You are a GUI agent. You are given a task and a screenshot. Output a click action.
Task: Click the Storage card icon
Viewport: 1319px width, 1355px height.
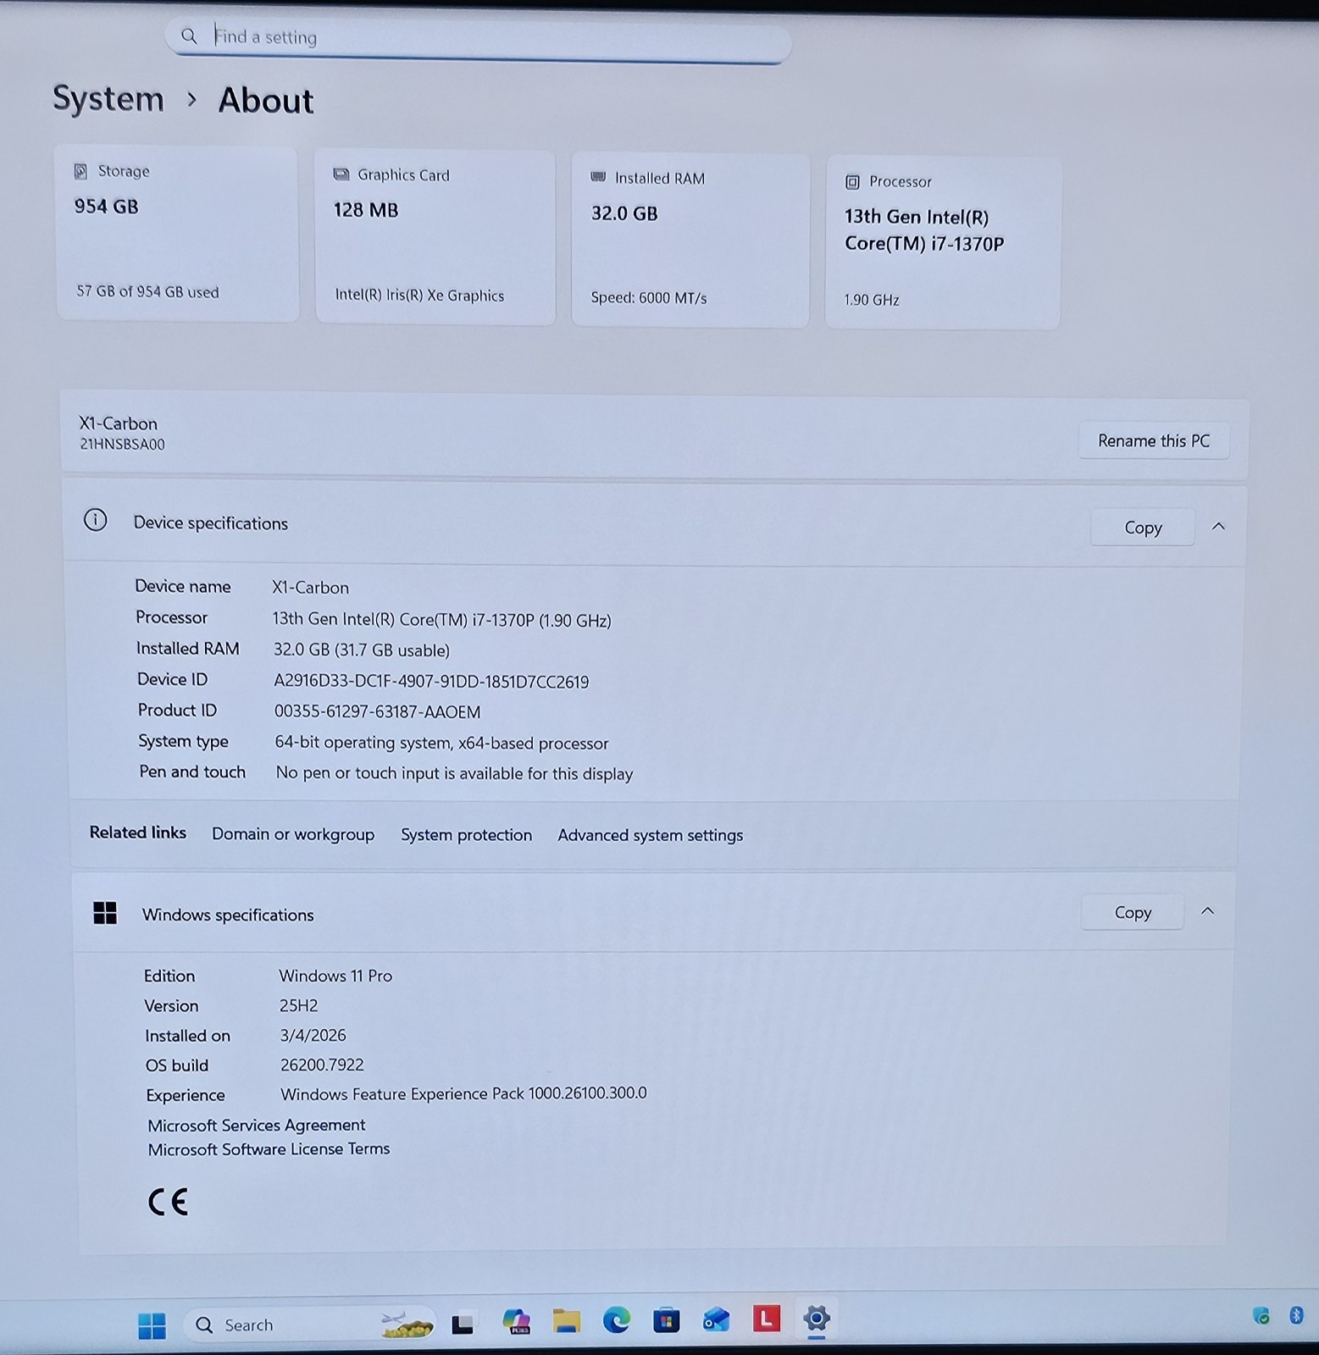80,171
